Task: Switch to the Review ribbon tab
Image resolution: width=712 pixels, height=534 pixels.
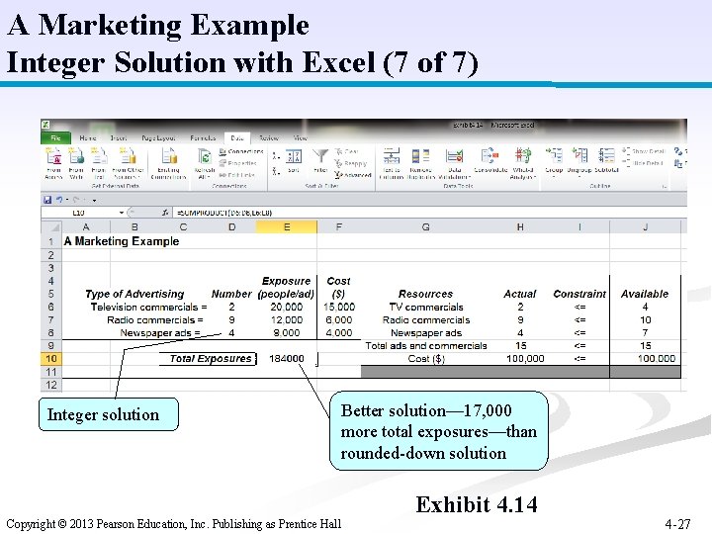Action: pyautogui.click(x=268, y=138)
